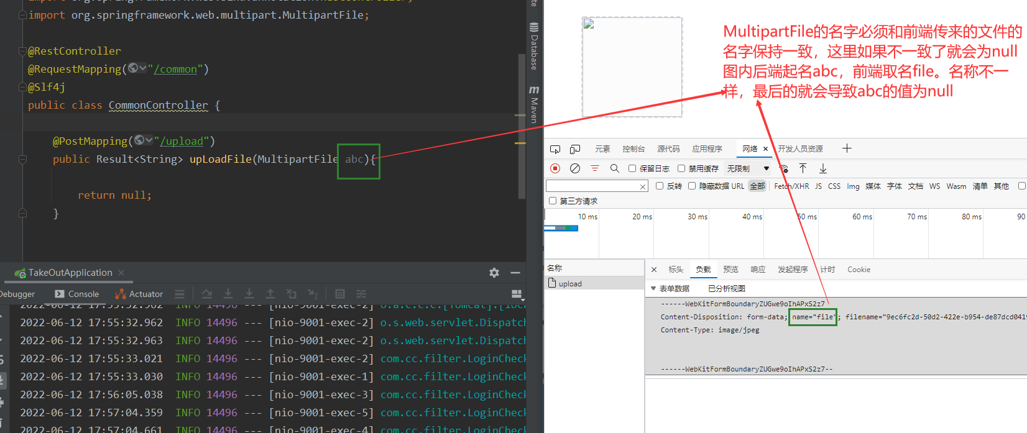Viewport: 1027px width, 433px height.
Task: Collapse the 表单数据 section triangle
Action: tap(653, 288)
